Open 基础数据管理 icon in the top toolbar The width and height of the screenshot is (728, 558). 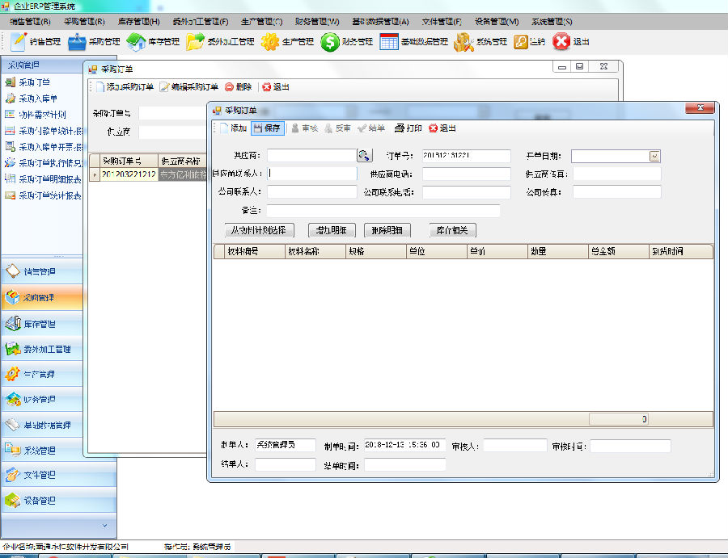tap(388, 42)
